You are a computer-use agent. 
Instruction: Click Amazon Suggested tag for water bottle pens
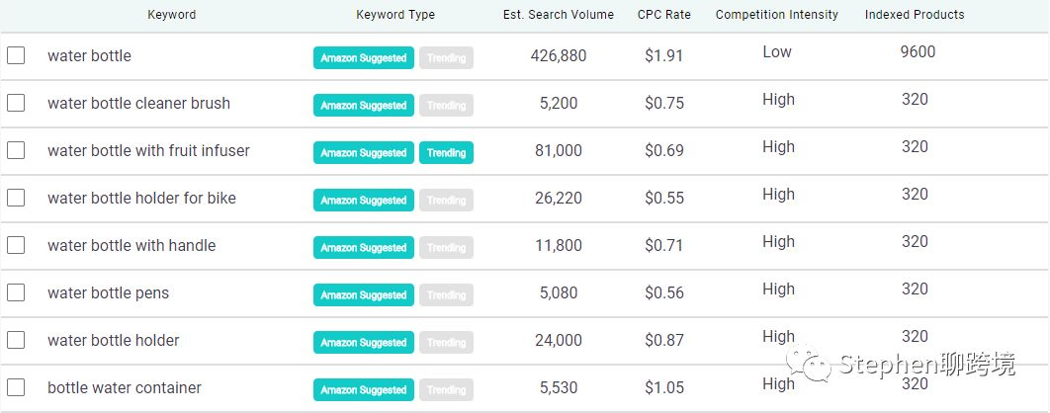[x=364, y=295]
